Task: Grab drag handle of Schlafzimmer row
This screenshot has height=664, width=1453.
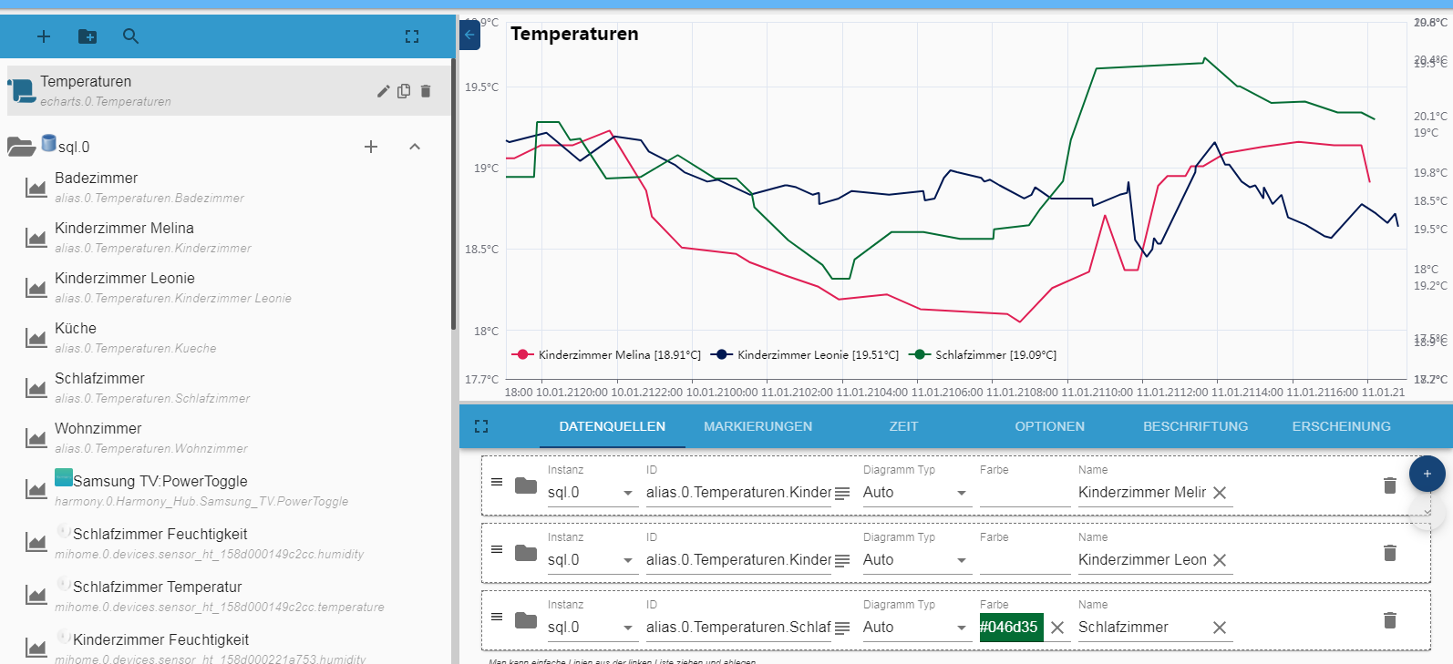Action: (x=497, y=617)
